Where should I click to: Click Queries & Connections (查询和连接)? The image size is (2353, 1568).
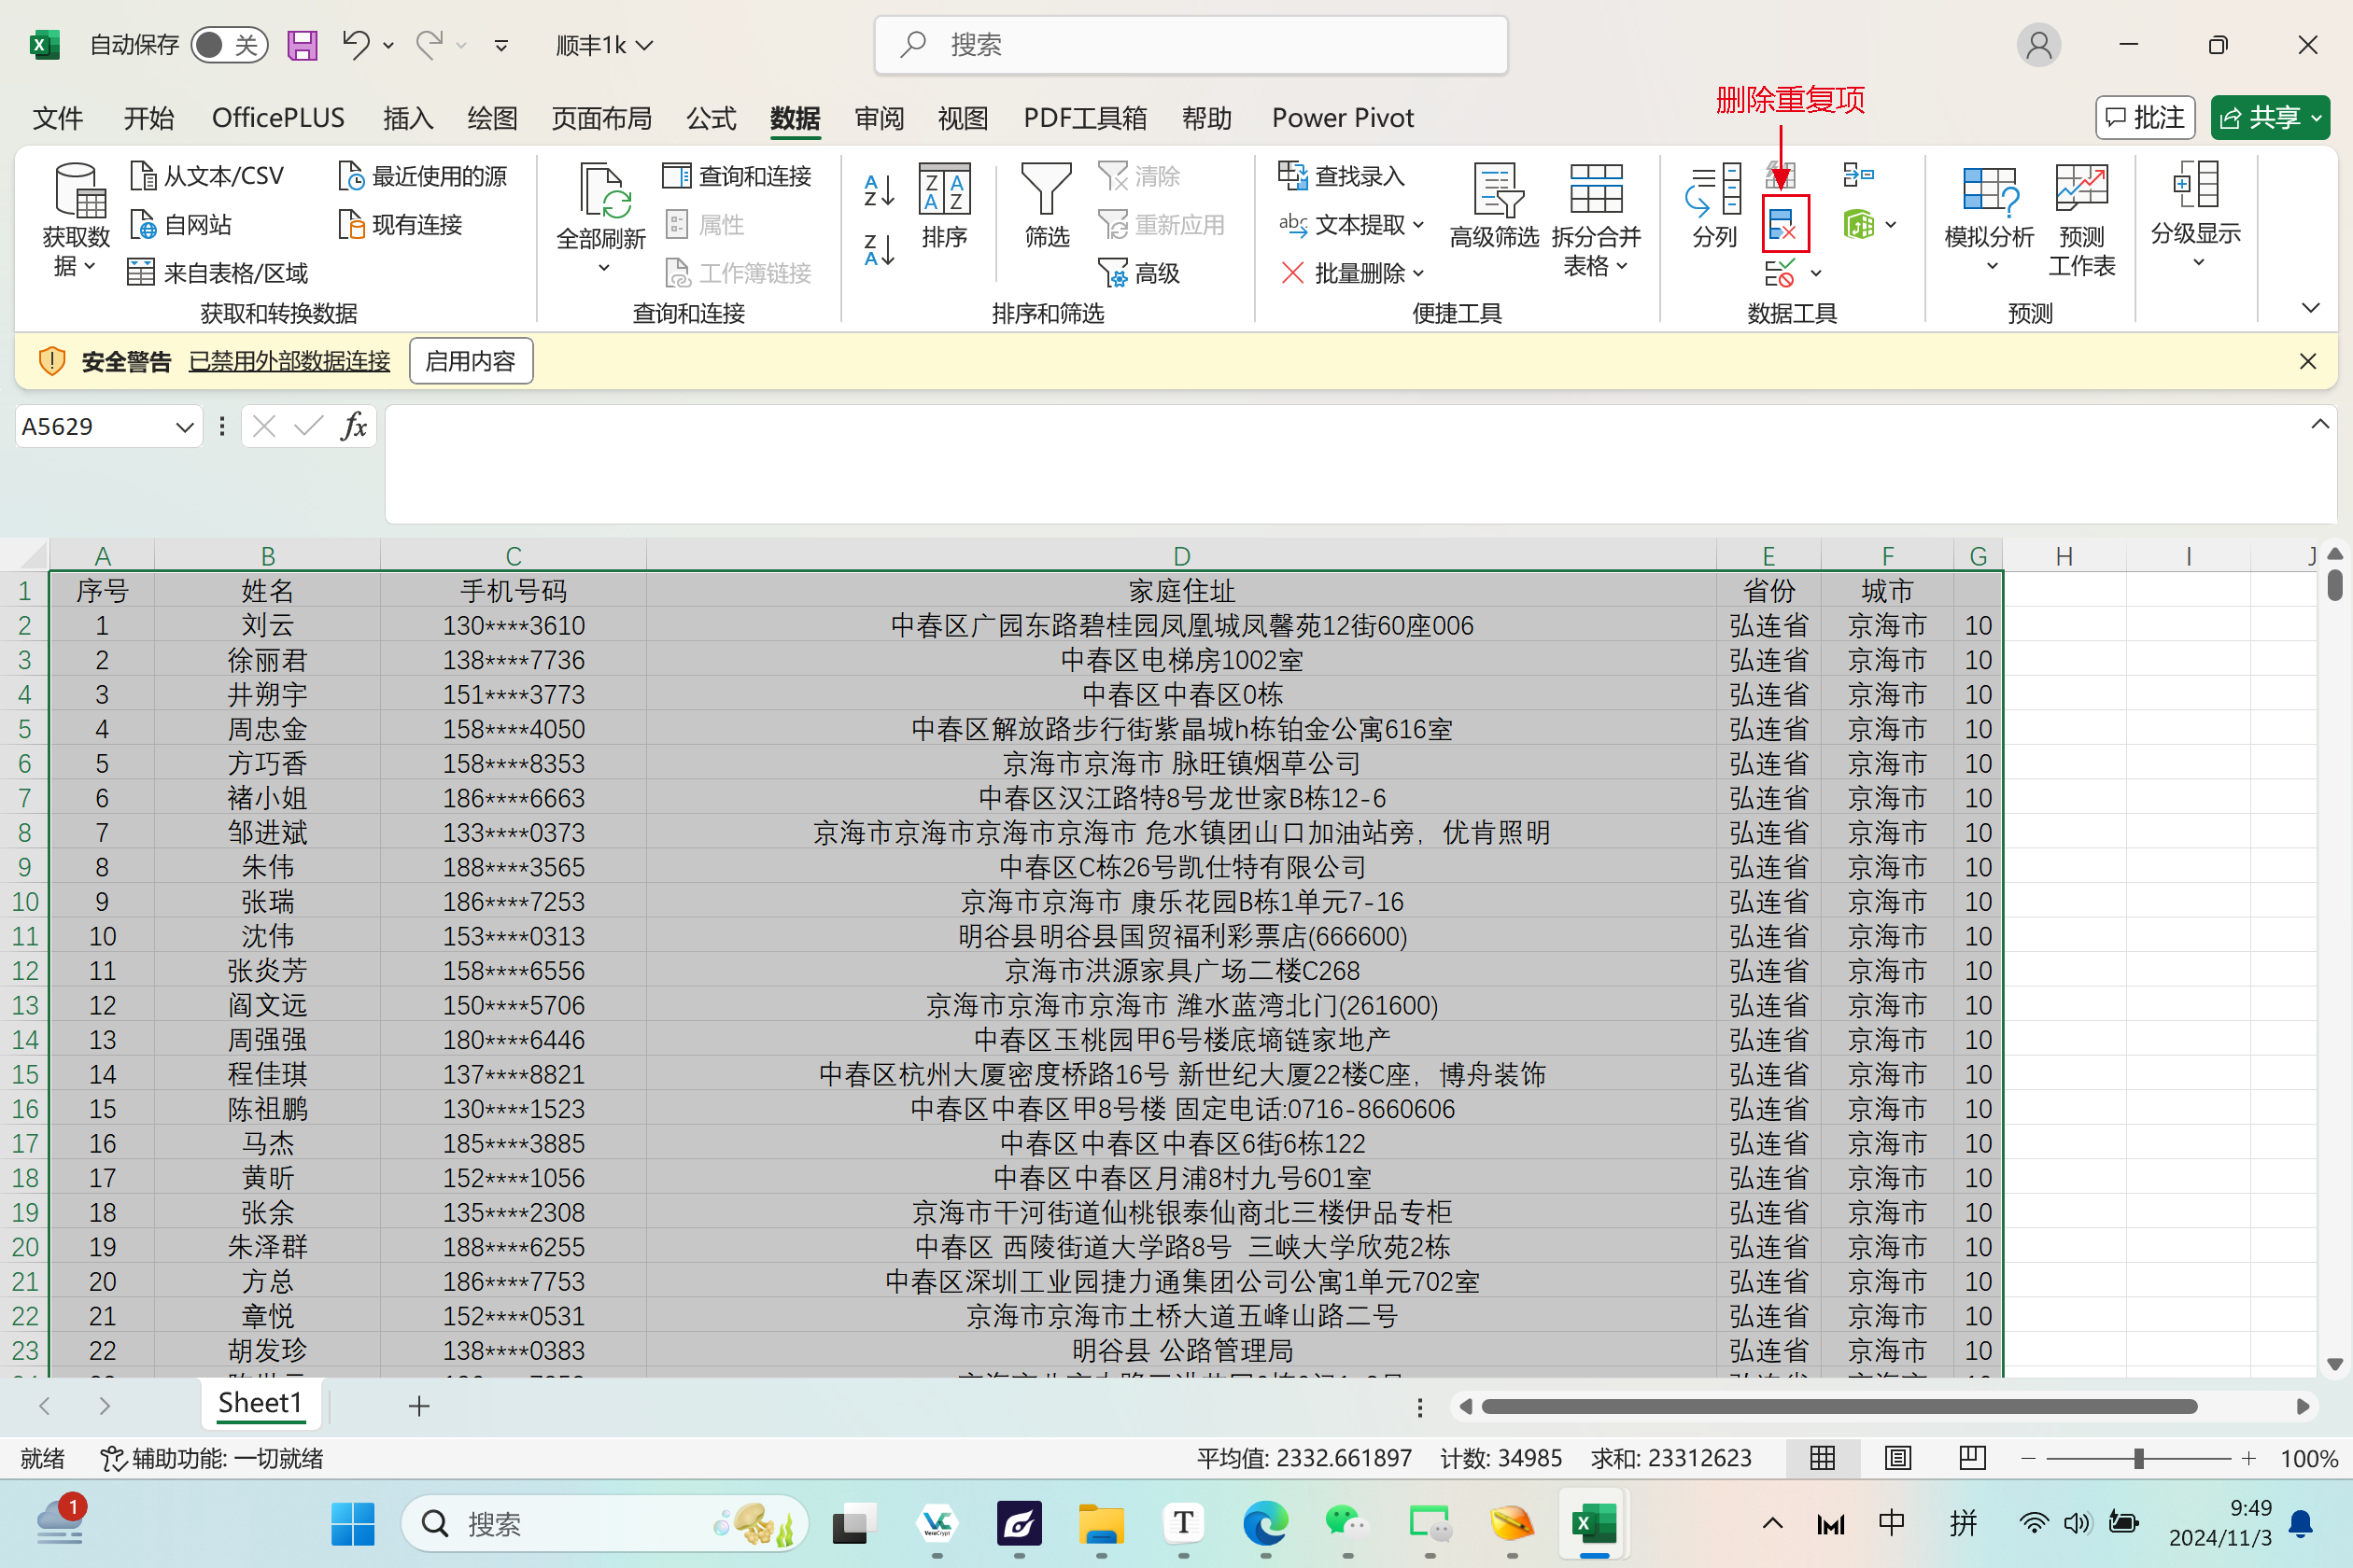pos(738,176)
